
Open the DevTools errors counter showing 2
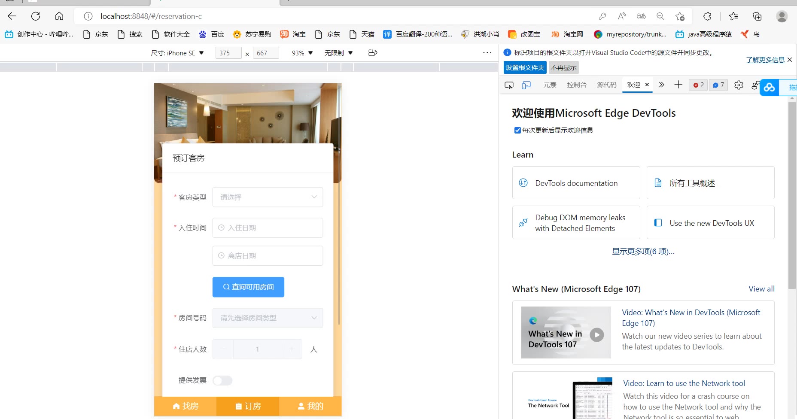pyautogui.click(x=698, y=85)
